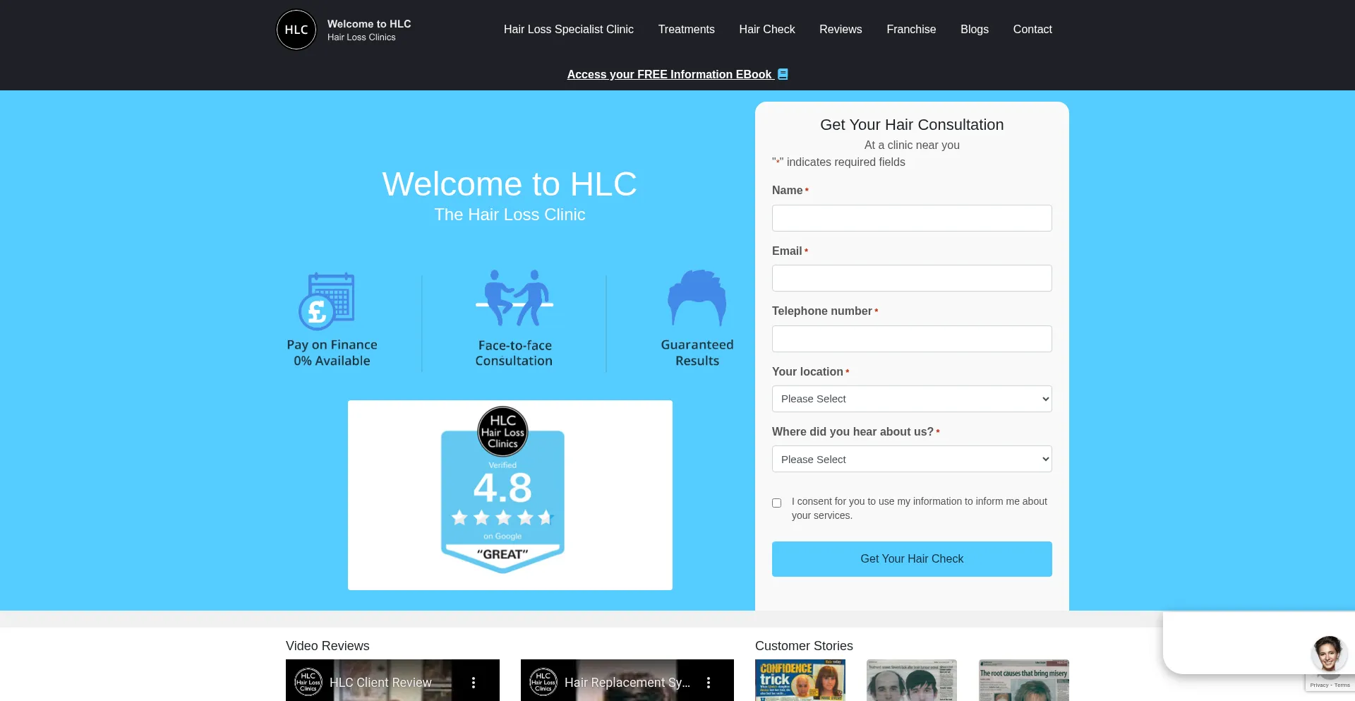Open the Hair Replacement video options menu
Screen dimensions: 1355x701
(x=709, y=683)
